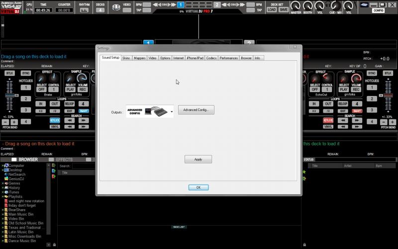This screenshot has height=249, width=398.
Task: Toggle right deck KEYLOCK
Action: click(328, 120)
